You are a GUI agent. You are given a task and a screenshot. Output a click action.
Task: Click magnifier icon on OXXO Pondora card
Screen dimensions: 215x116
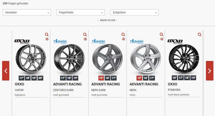click(200, 34)
